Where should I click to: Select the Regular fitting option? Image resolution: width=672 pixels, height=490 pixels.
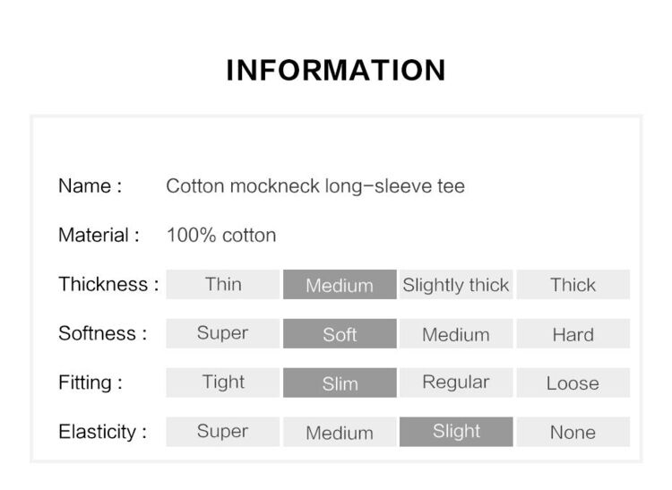tap(456, 383)
